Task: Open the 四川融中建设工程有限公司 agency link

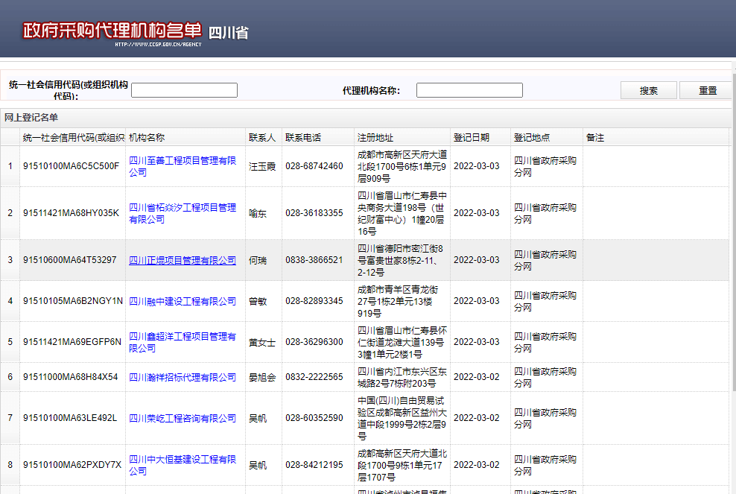Action: (182, 301)
